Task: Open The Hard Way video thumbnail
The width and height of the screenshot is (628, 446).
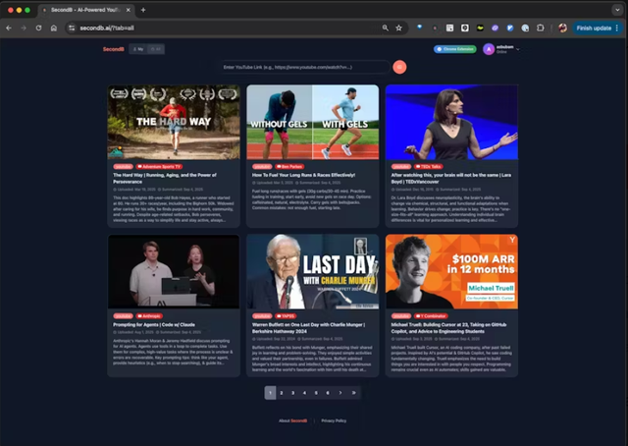Action: 174,122
